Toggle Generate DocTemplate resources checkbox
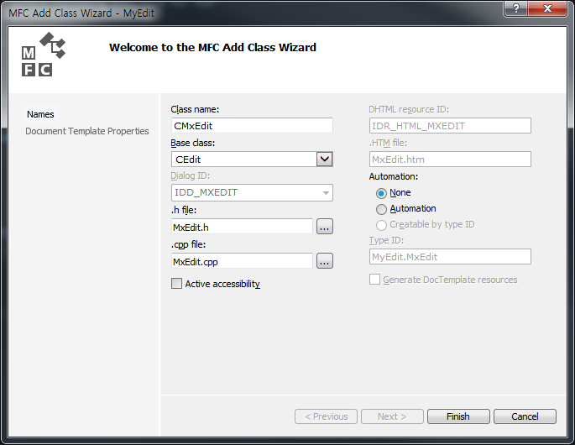575x445 pixels. pyautogui.click(x=374, y=280)
